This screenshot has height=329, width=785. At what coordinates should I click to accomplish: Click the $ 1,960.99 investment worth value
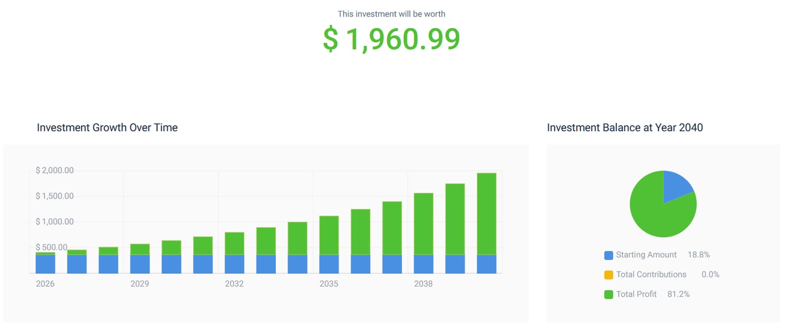pyautogui.click(x=391, y=39)
